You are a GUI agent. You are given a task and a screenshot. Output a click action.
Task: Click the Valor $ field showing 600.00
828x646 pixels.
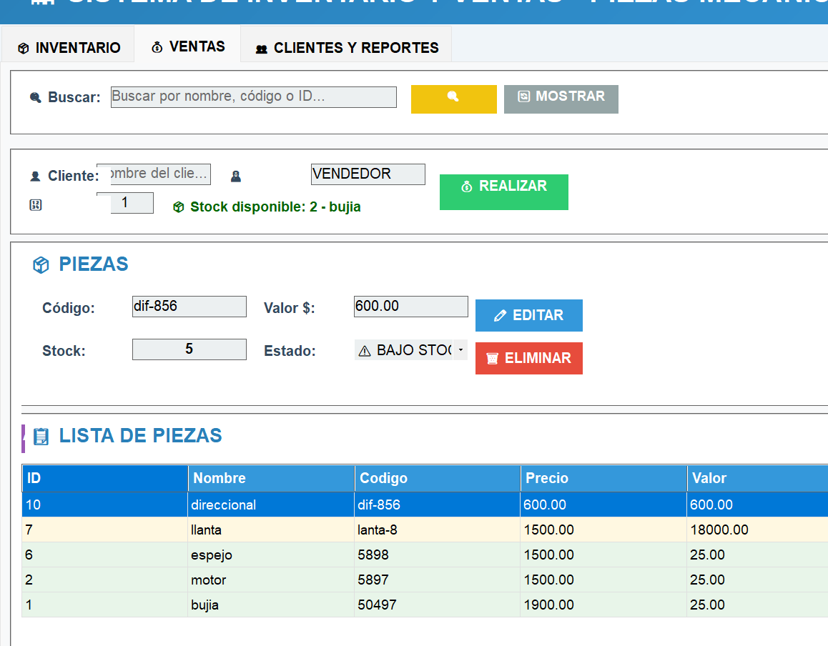coord(410,307)
